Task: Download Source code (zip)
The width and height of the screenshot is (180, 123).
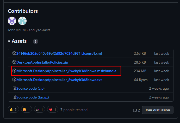Action: pyautogui.click(x=30, y=88)
